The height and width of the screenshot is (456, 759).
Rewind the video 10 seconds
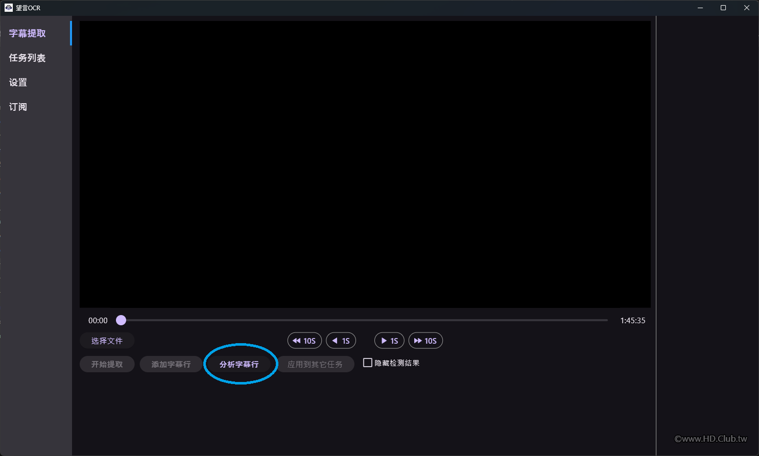click(304, 341)
